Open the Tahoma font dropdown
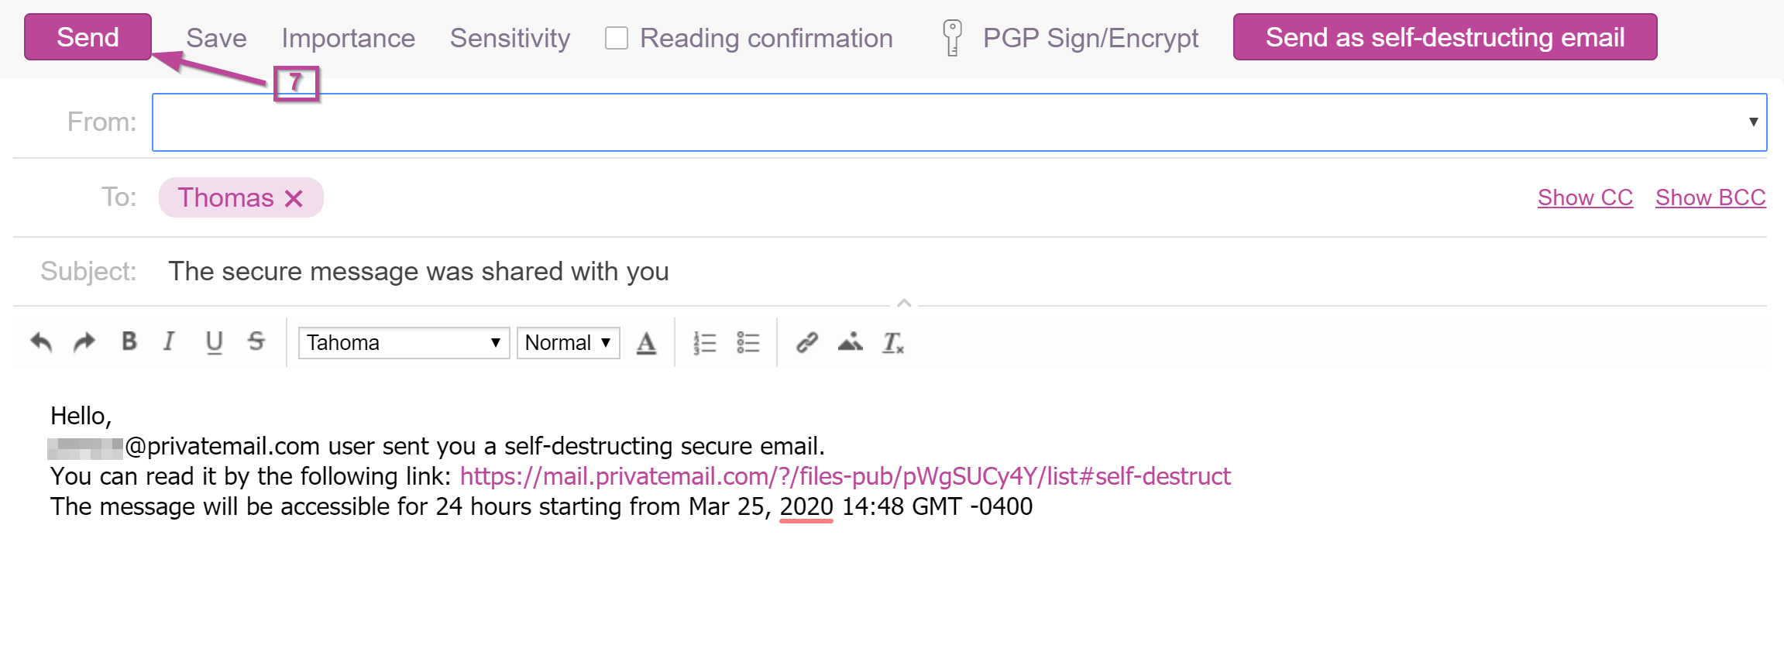 [x=404, y=342]
